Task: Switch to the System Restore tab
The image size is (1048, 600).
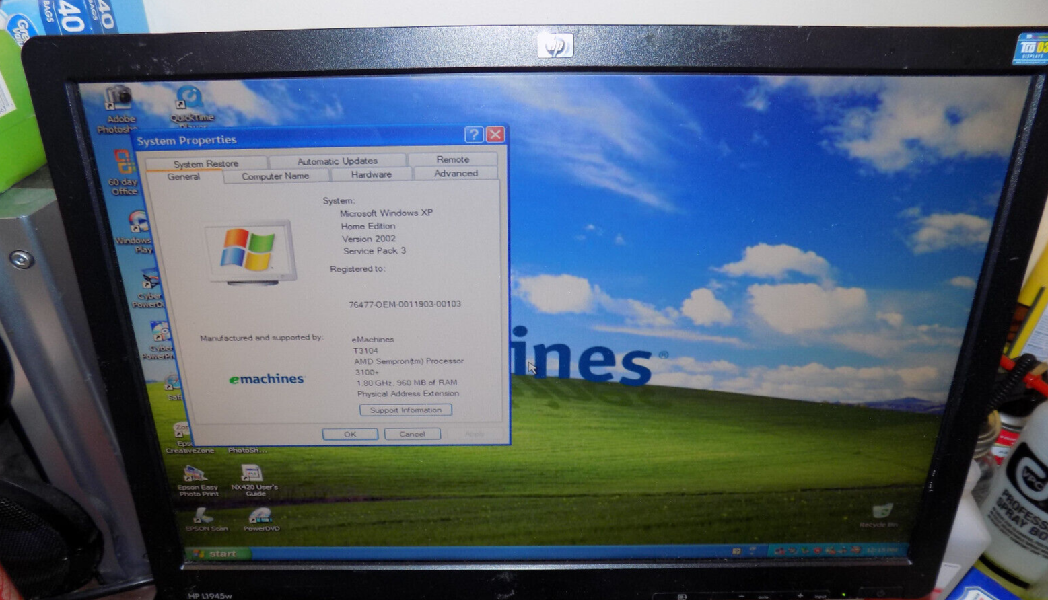Action: (x=206, y=163)
